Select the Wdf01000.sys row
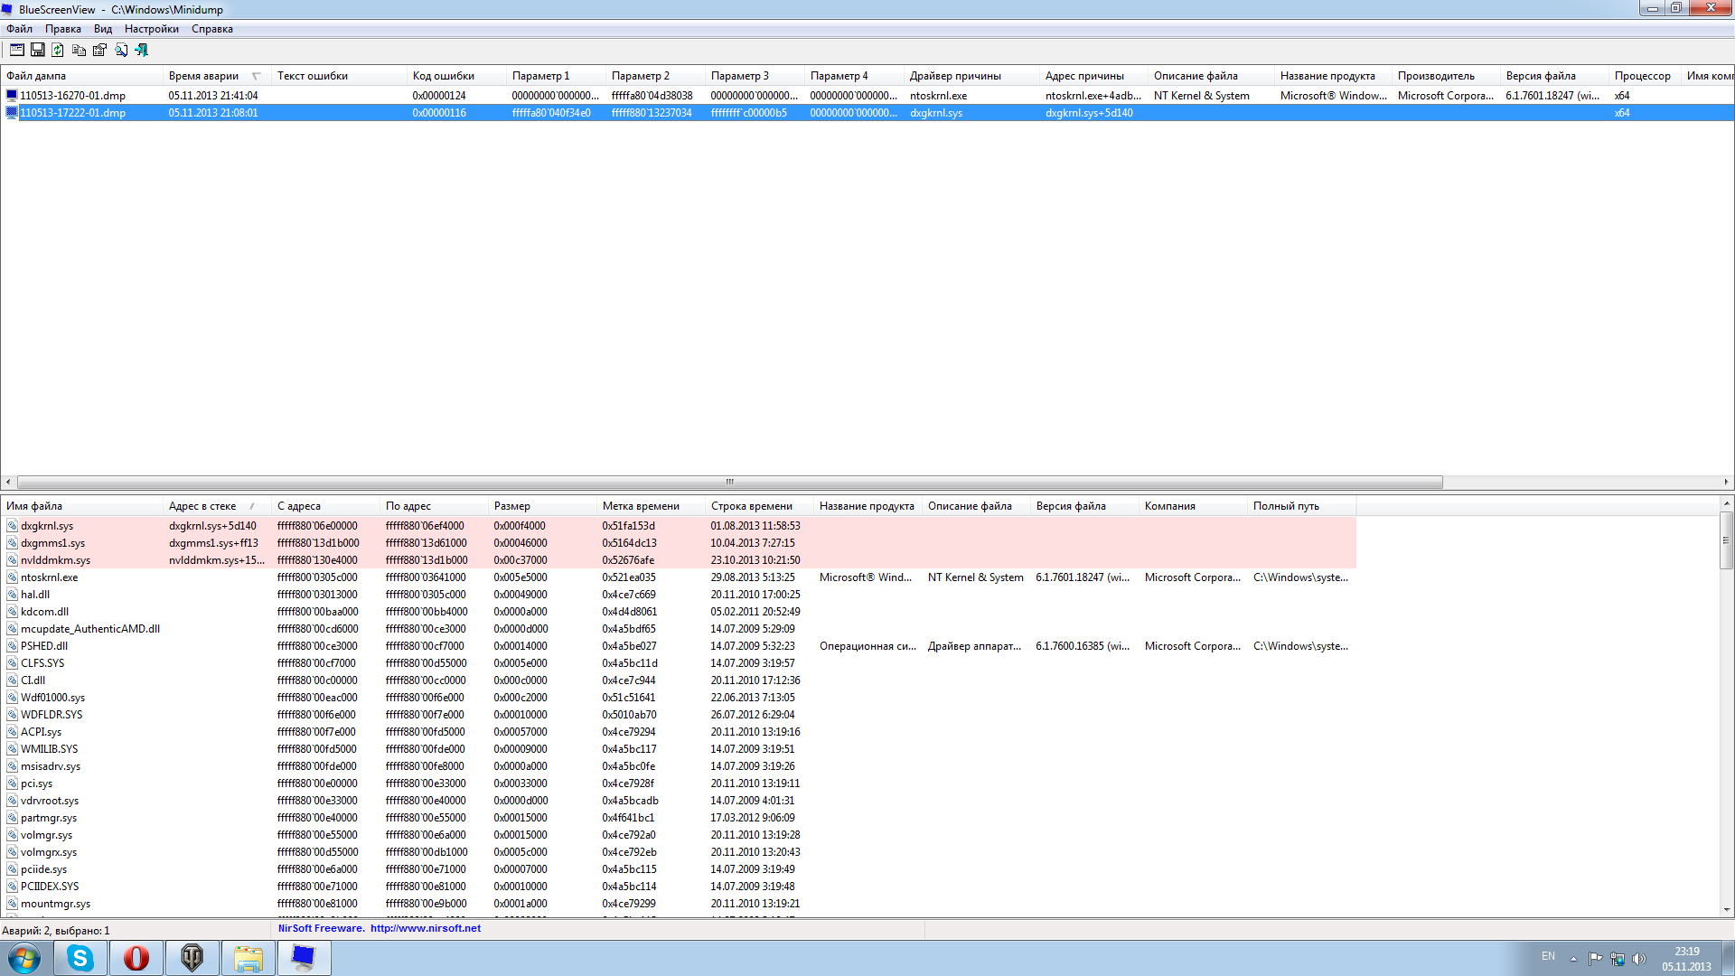The width and height of the screenshot is (1735, 976). [x=679, y=698]
